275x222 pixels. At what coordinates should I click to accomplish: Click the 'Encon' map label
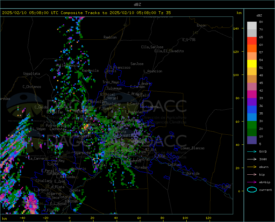[201, 25]
